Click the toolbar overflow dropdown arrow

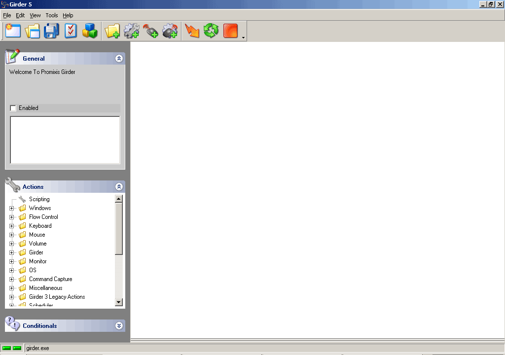click(243, 37)
